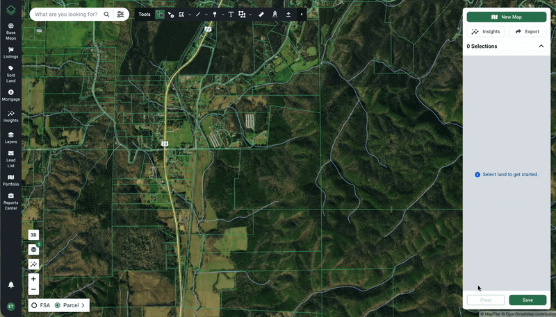Zoom in the map with plus
The height and width of the screenshot is (317, 556).
pos(33,279)
